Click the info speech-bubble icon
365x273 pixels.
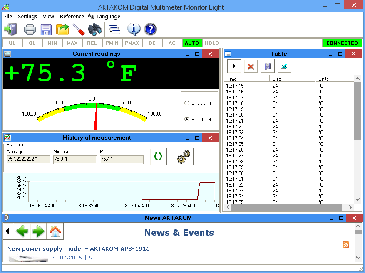(x=134, y=29)
